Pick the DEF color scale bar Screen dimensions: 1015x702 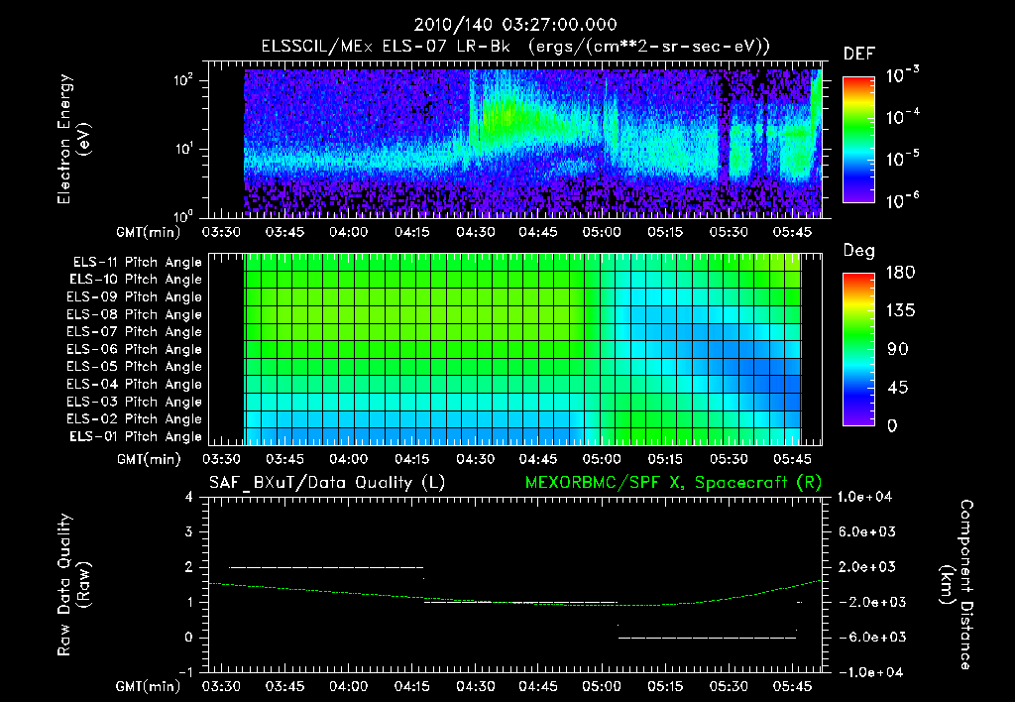[x=858, y=140]
